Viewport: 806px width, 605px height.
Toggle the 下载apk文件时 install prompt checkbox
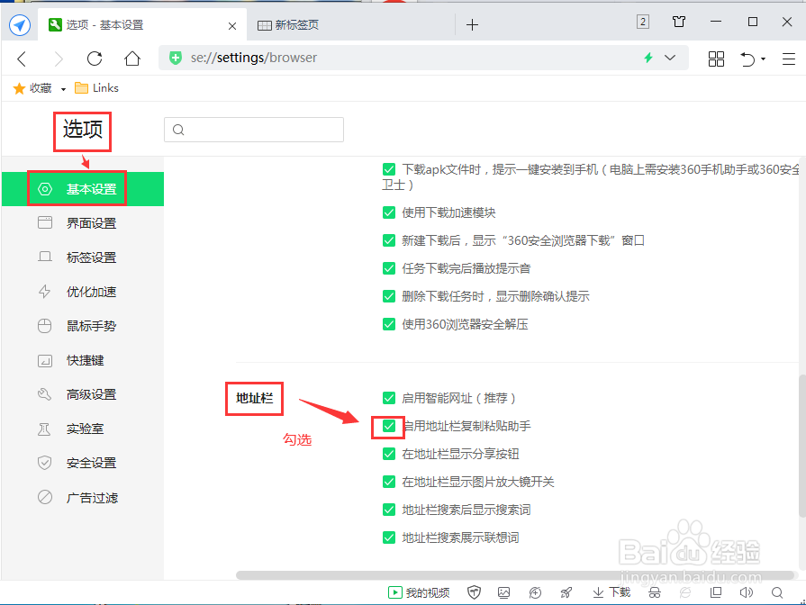(389, 169)
